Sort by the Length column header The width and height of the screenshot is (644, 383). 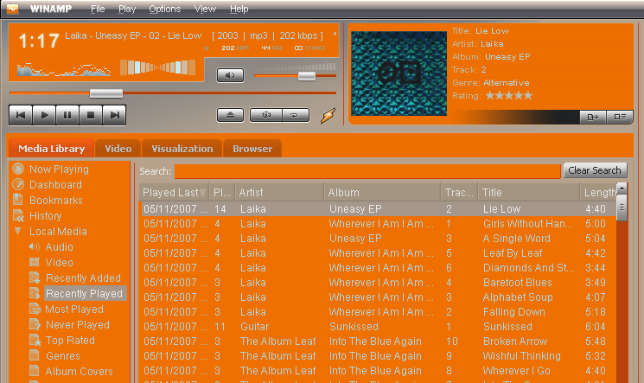(598, 192)
